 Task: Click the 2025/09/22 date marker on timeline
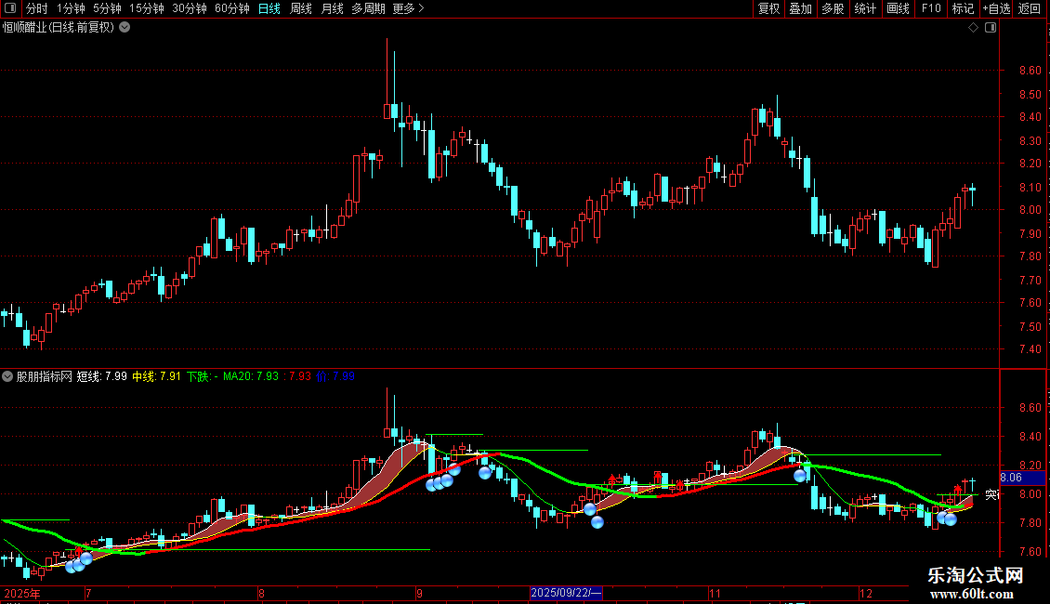coord(566,593)
